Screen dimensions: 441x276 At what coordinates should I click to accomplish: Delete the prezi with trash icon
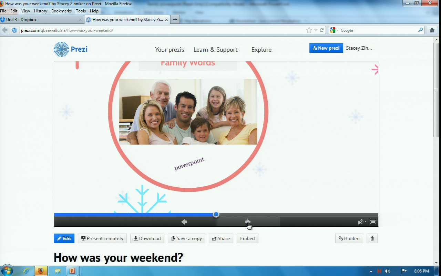pyautogui.click(x=372, y=238)
